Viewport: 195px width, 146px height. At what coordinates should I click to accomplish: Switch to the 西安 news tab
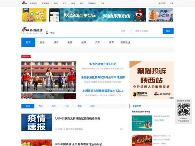tap(41, 106)
